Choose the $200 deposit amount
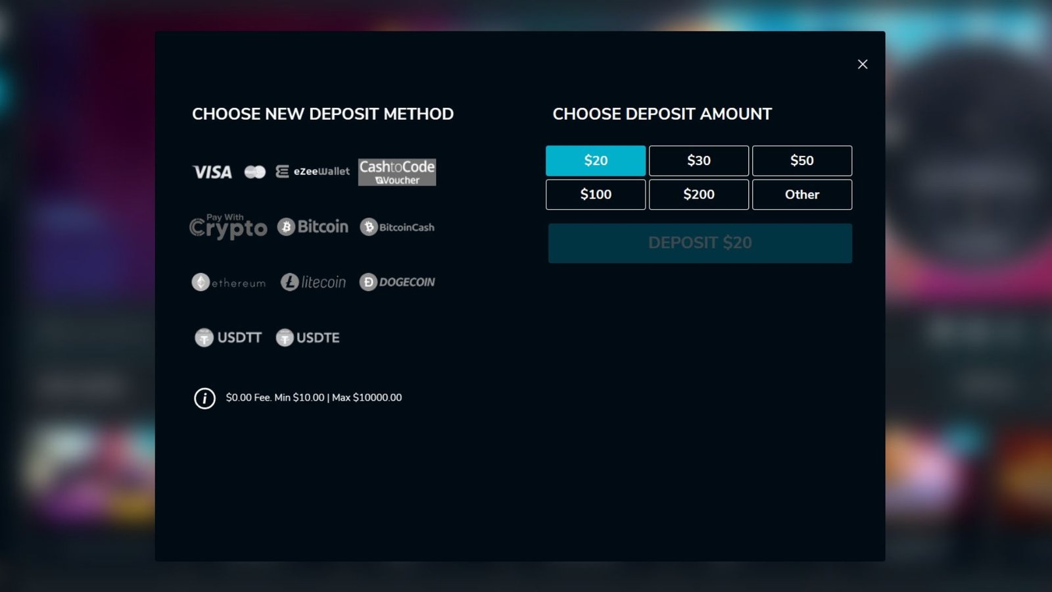The height and width of the screenshot is (592, 1052). (699, 195)
